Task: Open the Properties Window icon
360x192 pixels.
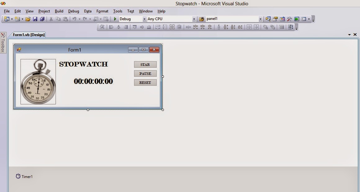Action: point(275,19)
